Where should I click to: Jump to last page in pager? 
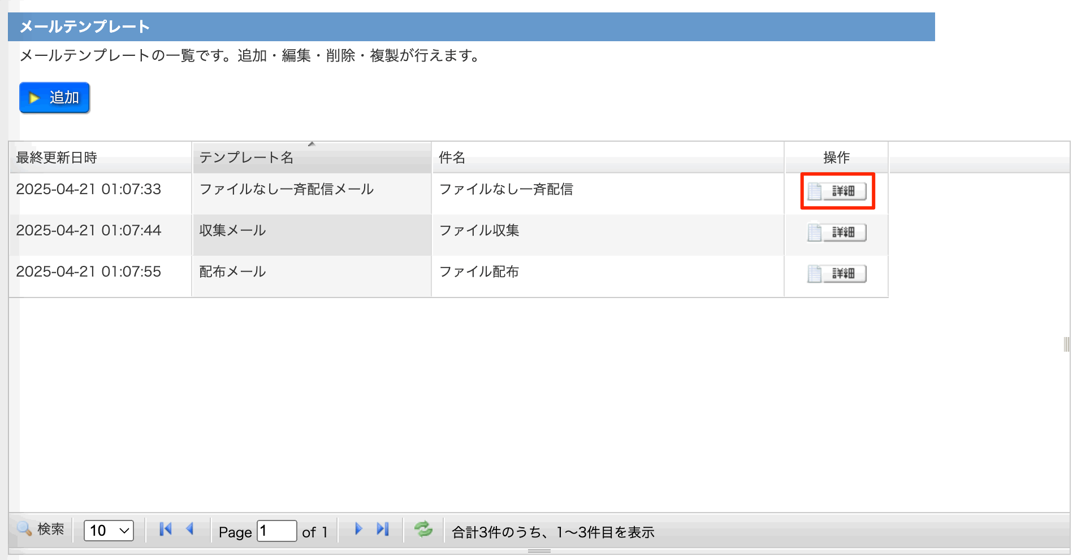coord(383,529)
